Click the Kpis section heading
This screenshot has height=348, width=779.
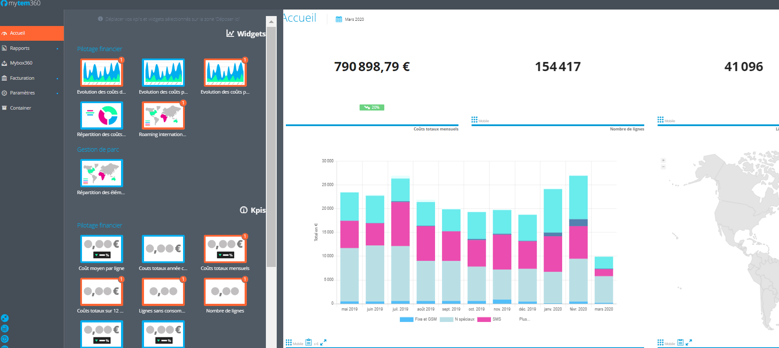(253, 210)
